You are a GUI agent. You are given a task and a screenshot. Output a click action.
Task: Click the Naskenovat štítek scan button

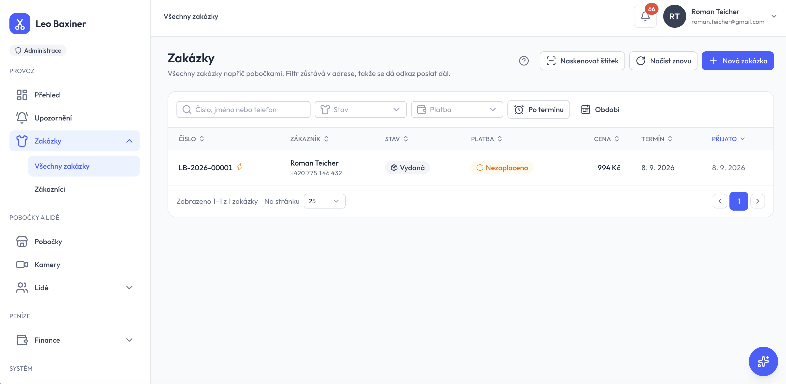coord(582,61)
